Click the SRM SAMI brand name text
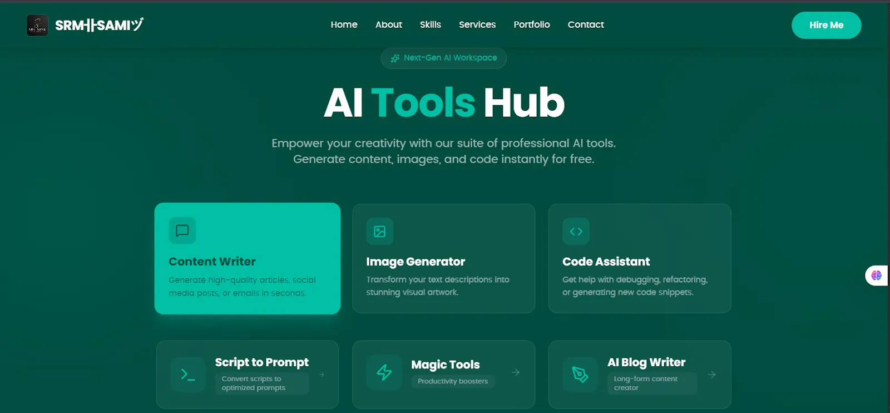890x413 pixels. pos(100,25)
